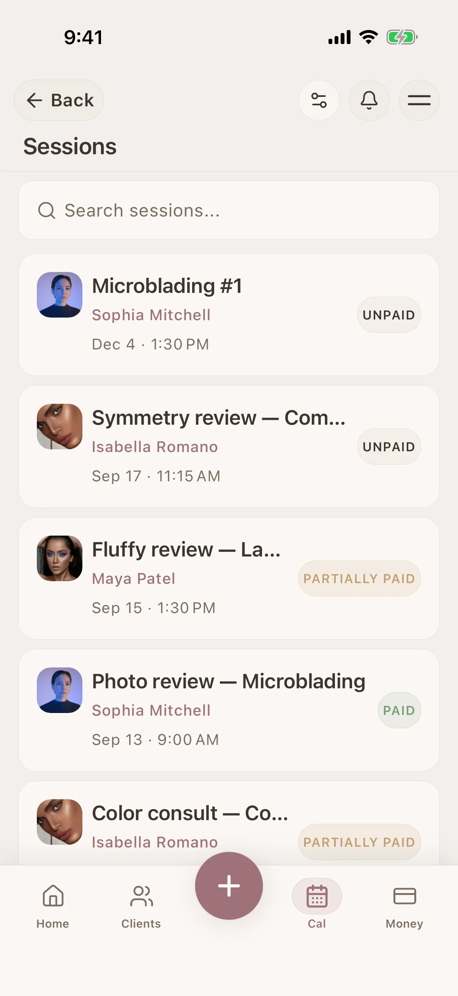Open Photo review — Microblading session

[229, 710]
